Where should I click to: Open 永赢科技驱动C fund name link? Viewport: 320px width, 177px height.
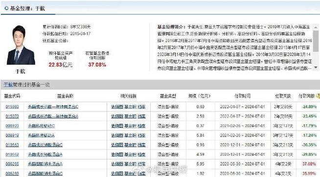click(42, 126)
